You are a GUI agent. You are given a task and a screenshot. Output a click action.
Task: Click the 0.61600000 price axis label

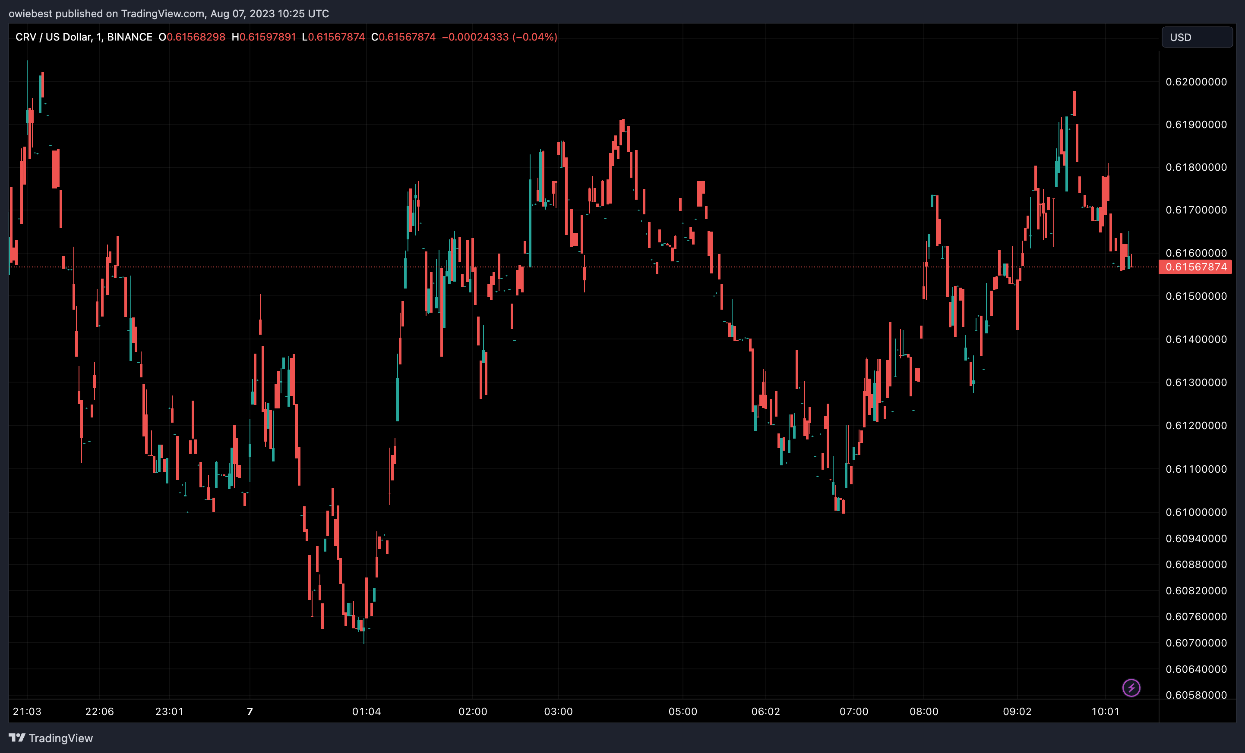[1196, 253]
